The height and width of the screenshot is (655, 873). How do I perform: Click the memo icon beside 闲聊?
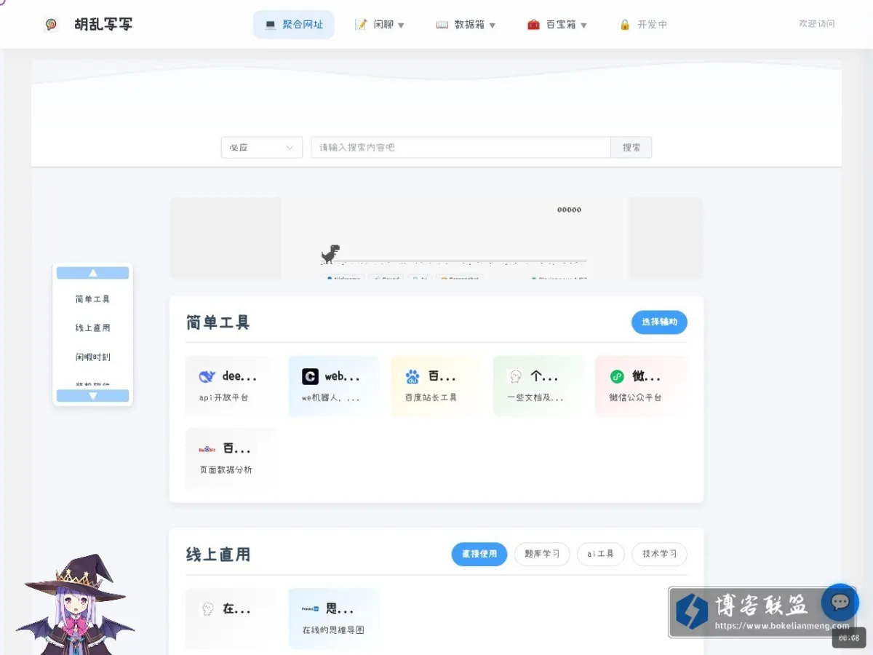coord(361,25)
